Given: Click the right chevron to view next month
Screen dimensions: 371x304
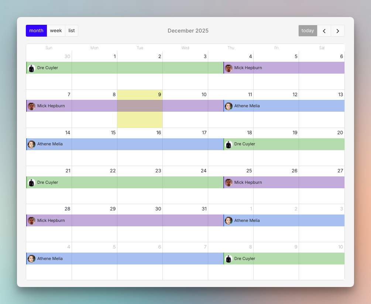Looking at the screenshot, I should click(x=338, y=31).
